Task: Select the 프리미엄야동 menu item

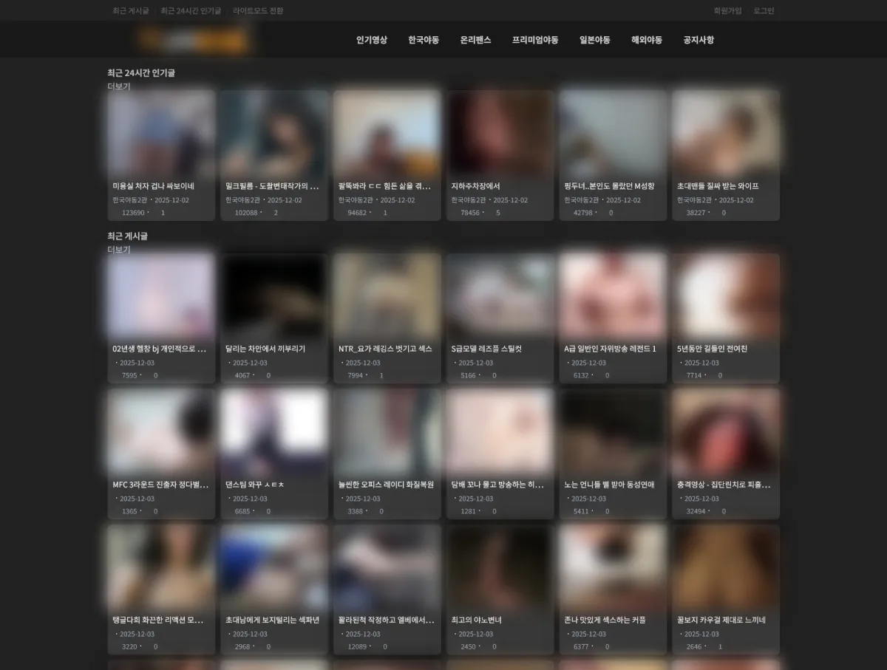Action: (x=535, y=40)
